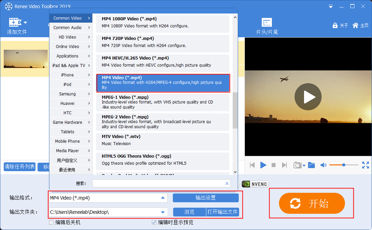Screen dimensions: 372x230
Task: Open HTC device category
Action: pyautogui.click(x=71, y=113)
